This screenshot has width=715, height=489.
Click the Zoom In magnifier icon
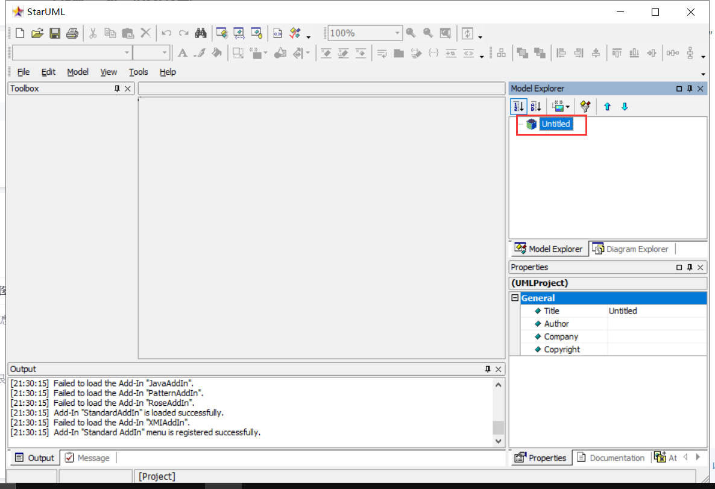click(x=411, y=33)
